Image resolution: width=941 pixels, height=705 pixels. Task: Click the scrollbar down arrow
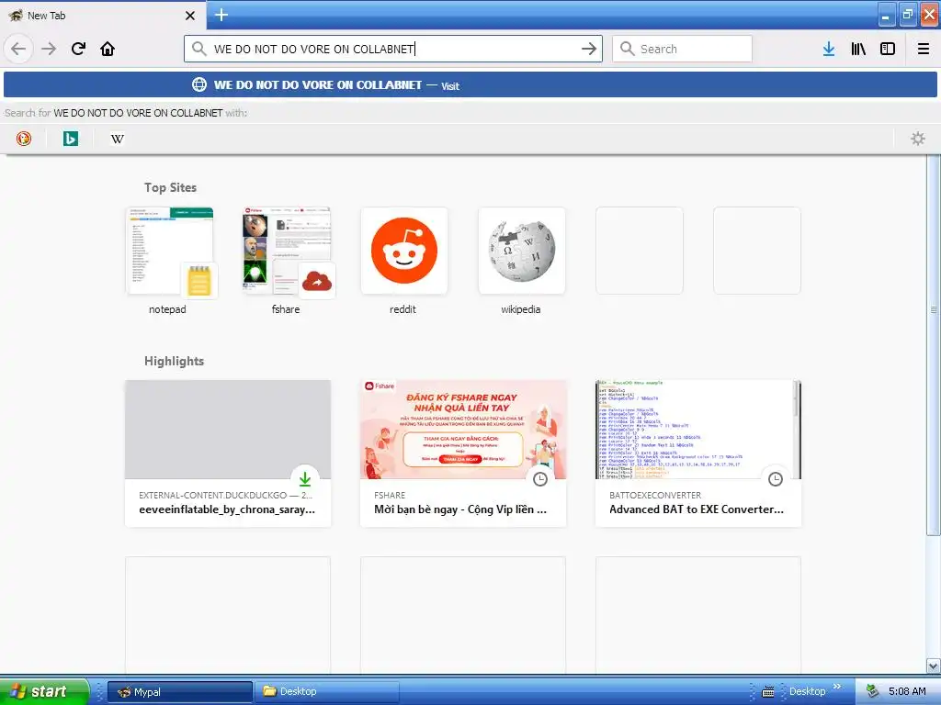pyautogui.click(x=934, y=666)
